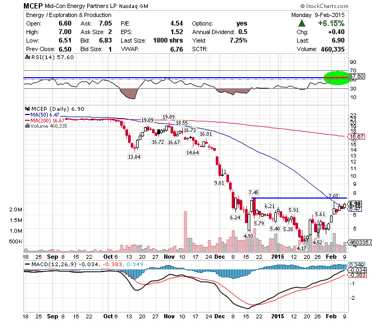Click the volume bars icon in the price legend
This screenshot has height=321, width=372.
pyautogui.click(x=27, y=126)
